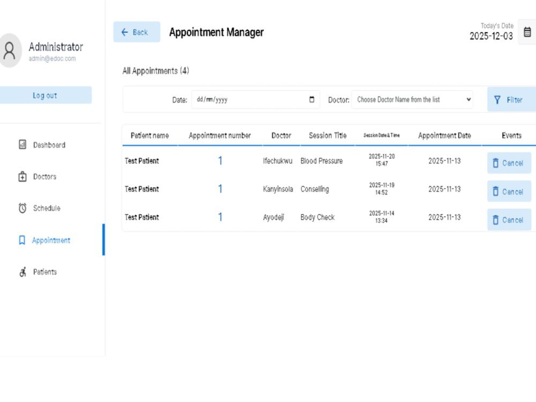Go to the Doctors section
Image resolution: width=536 pixels, height=402 pixels.
click(x=45, y=177)
